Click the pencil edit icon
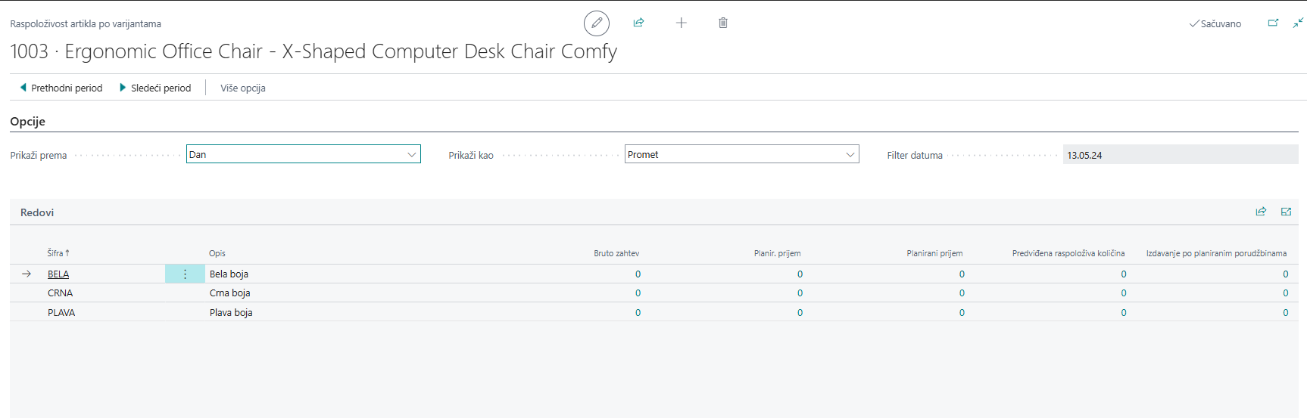 click(597, 23)
